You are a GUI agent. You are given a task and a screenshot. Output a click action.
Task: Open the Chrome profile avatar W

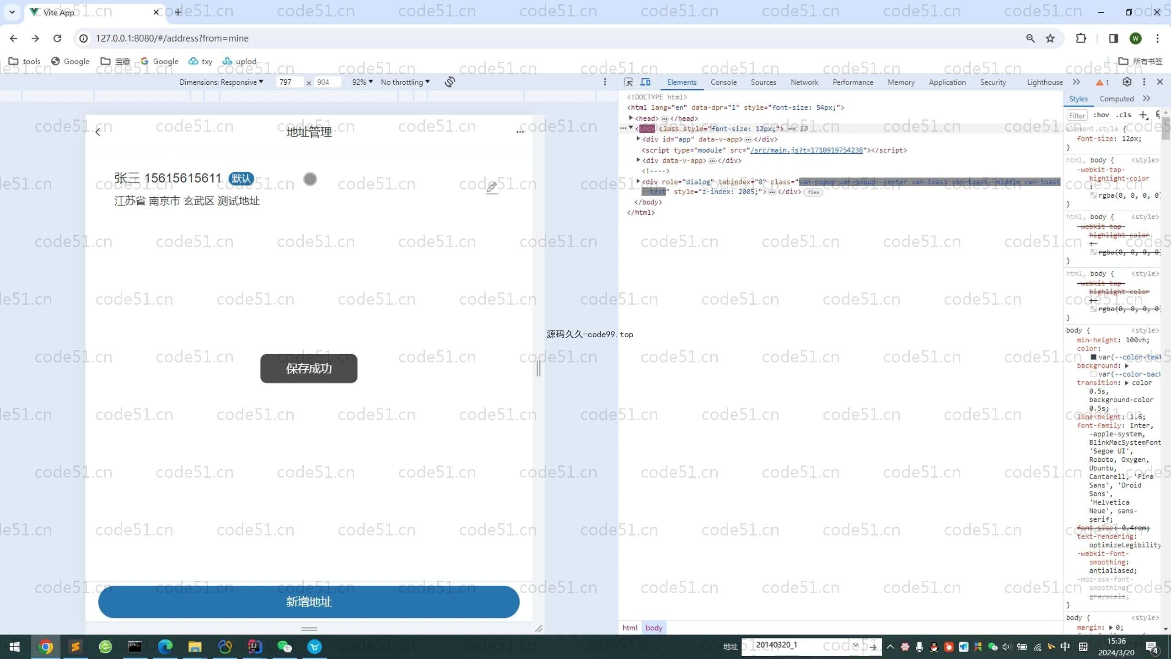[1135, 38]
